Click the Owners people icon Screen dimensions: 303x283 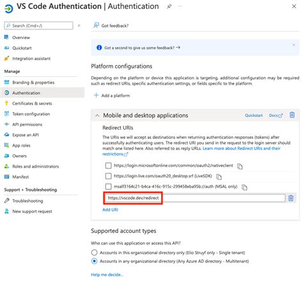tap(6, 156)
